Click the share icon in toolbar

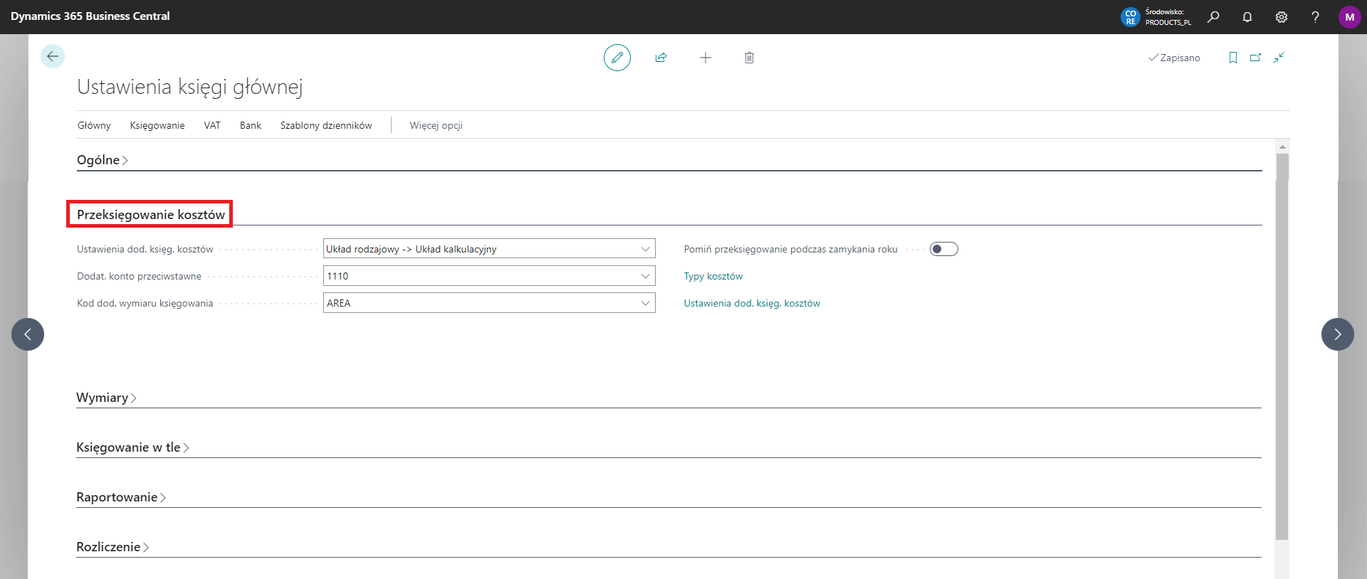coord(661,58)
